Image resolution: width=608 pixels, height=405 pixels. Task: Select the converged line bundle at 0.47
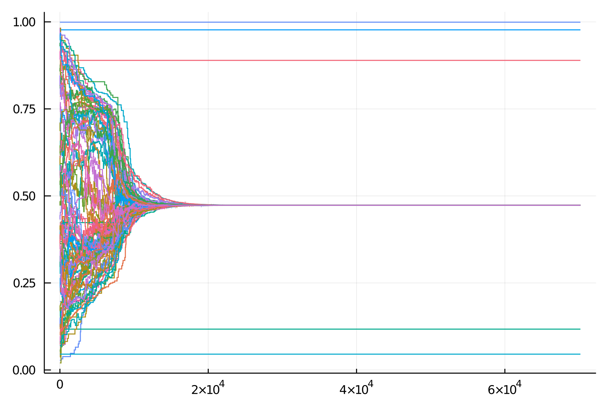(338, 205)
